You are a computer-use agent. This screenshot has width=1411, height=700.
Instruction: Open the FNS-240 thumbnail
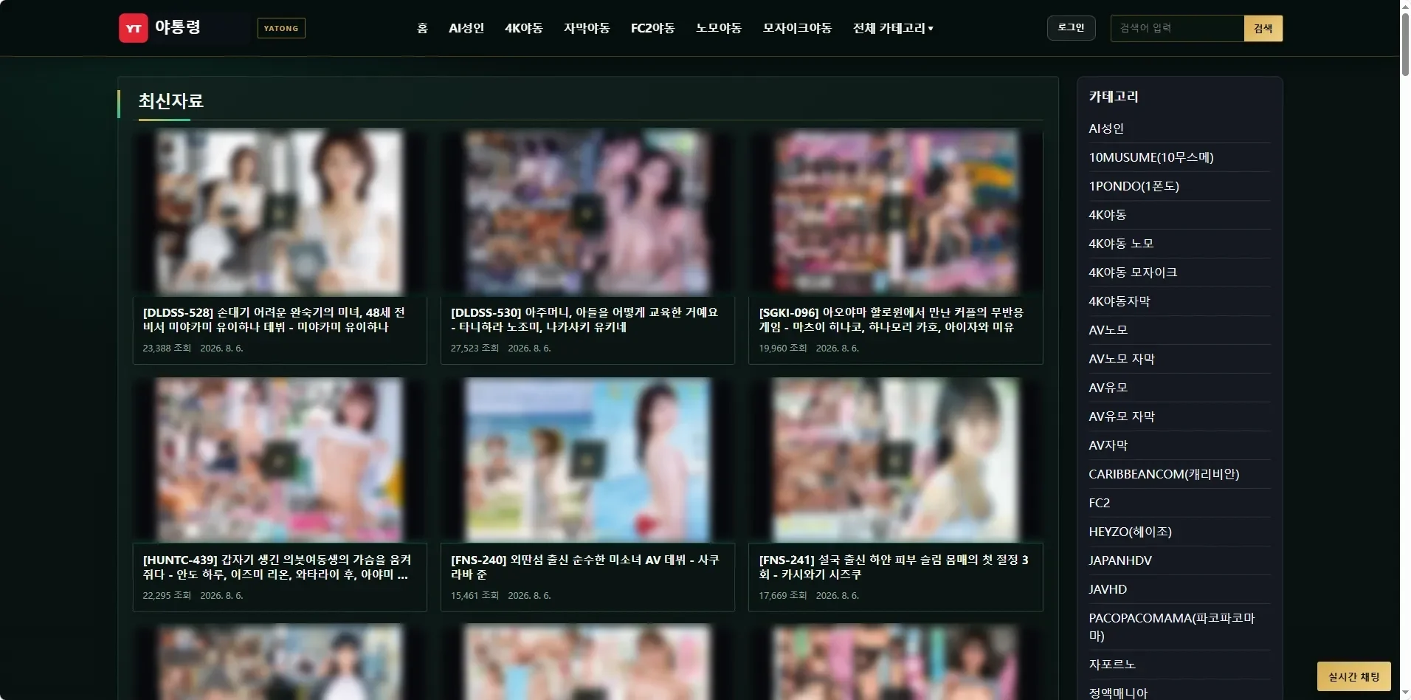coord(587,460)
